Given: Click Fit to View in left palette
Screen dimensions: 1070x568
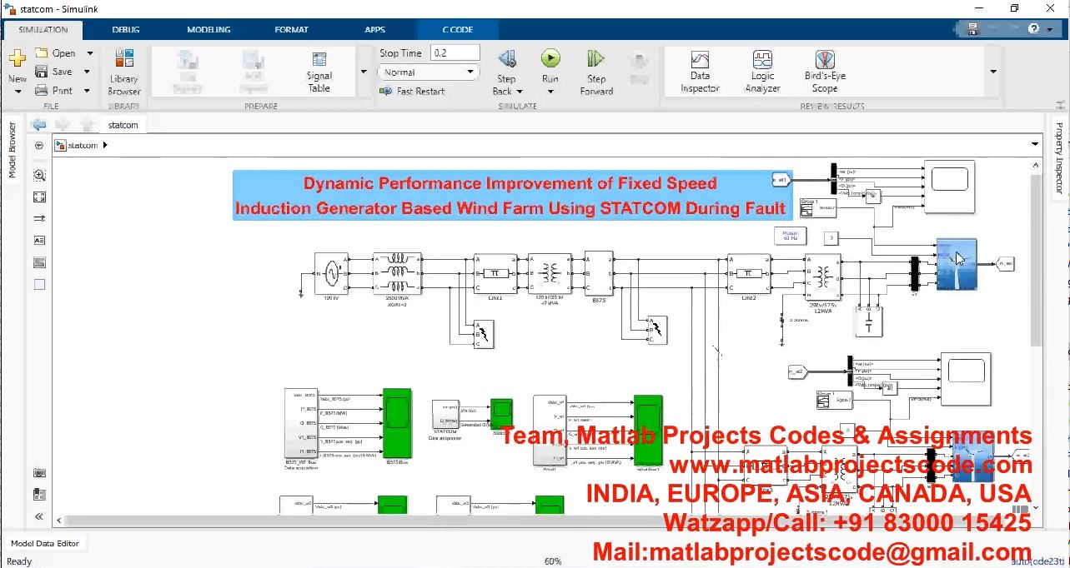Looking at the screenshot, I should [39, 197].
